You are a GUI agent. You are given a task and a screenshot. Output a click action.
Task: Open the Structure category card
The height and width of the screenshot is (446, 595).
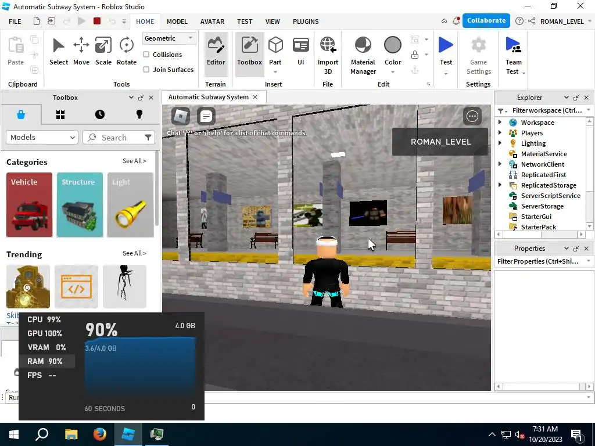tap(80, 205)
